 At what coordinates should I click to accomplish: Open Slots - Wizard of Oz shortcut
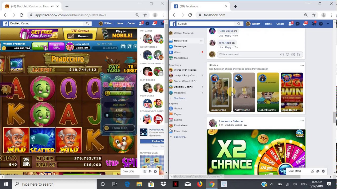click(185, 81)
